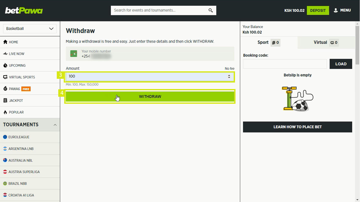Open the AUSTRALIA NBL tournament
The width and height of the screenshot is (360, 202).
pos(30,160)
